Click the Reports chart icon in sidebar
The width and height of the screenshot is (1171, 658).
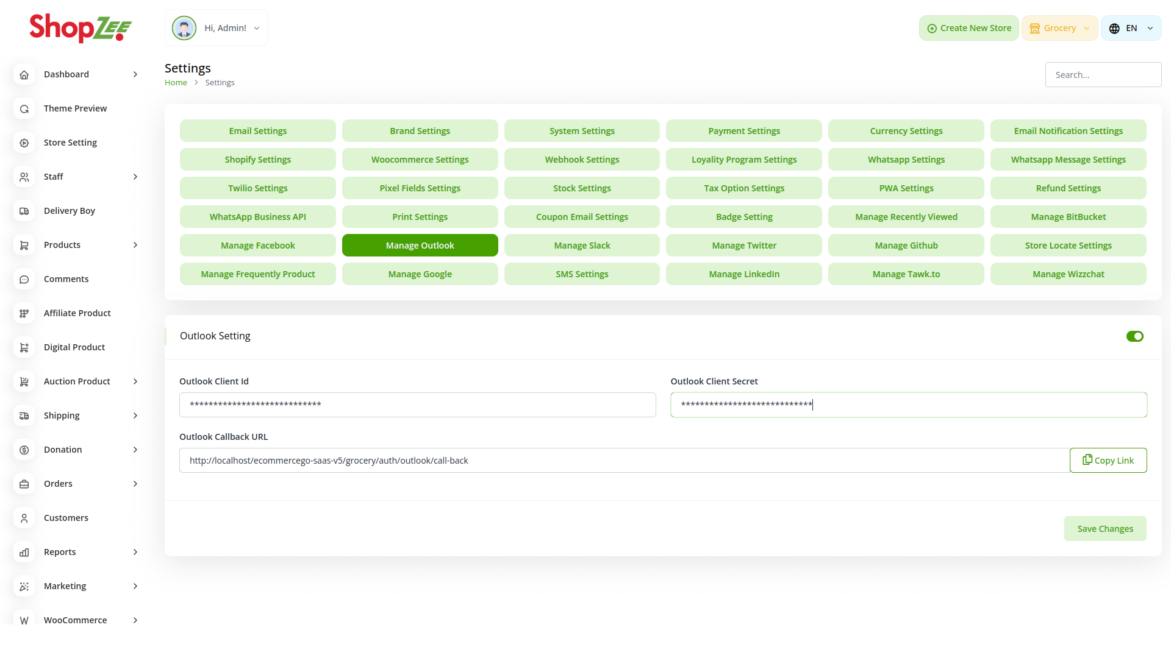click(x=24, y=552)
